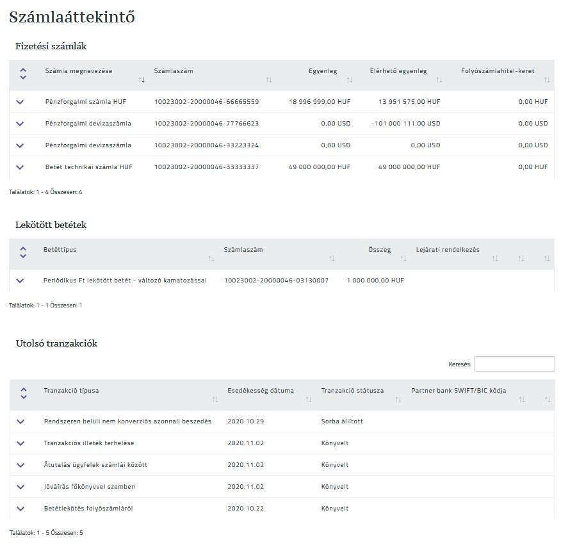Open account 10023002-20000046-03130007
561x547 pixels.
coord(275,281)
